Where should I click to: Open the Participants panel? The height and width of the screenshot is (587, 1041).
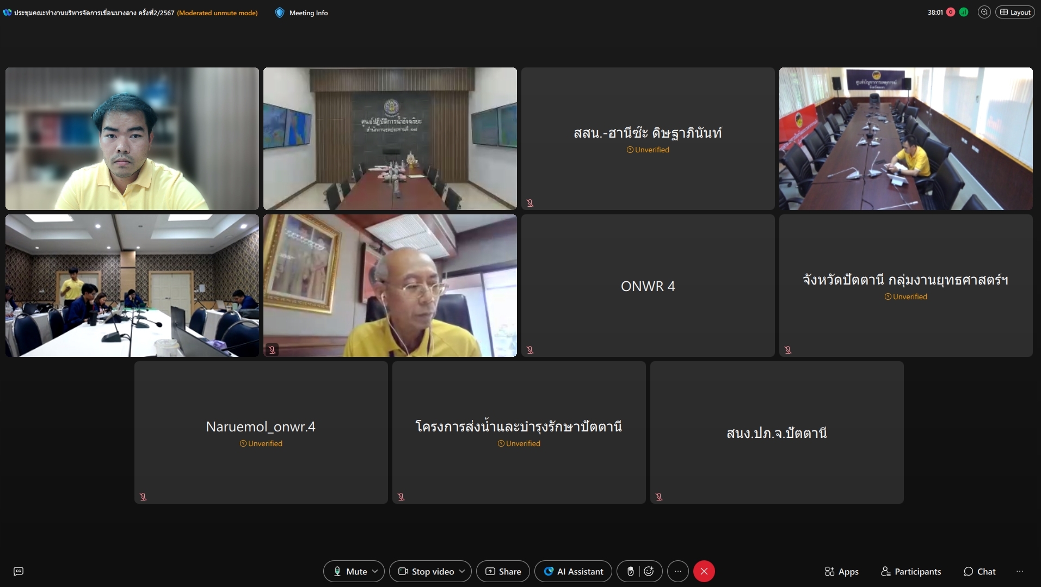tap(911, 571)
